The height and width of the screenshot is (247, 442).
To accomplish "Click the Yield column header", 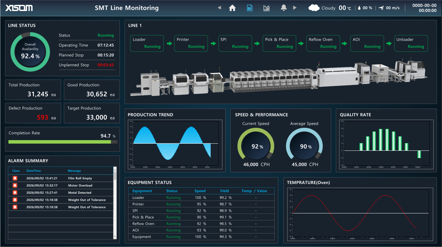I will click(224, 191).
